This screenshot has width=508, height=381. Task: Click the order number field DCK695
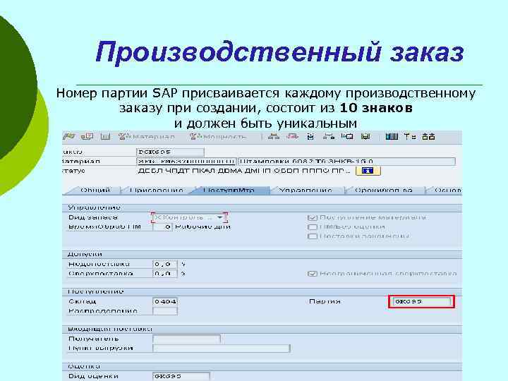[x=170, y=152]
